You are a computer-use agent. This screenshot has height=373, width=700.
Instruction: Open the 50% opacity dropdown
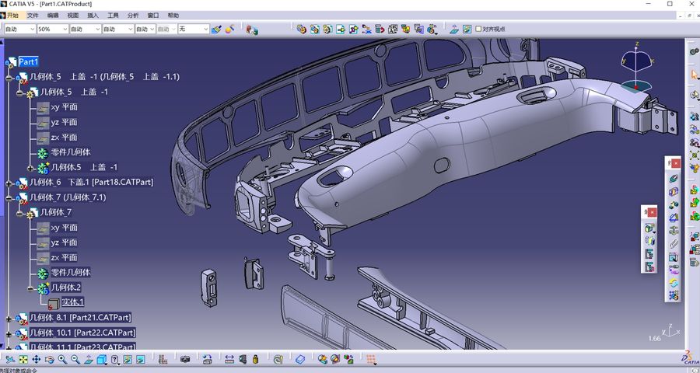pyautogui.click(x=53, y=29)
